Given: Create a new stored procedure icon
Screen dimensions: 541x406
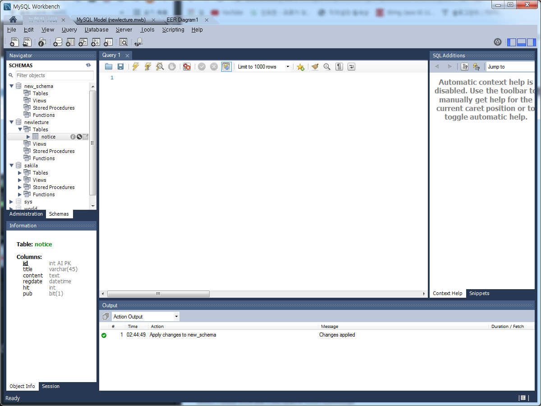Looking at the screenshot, I should (x=96, y=42).
